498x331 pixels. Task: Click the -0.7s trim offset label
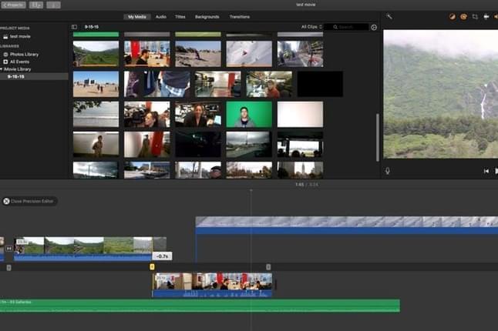coord(163,256)
